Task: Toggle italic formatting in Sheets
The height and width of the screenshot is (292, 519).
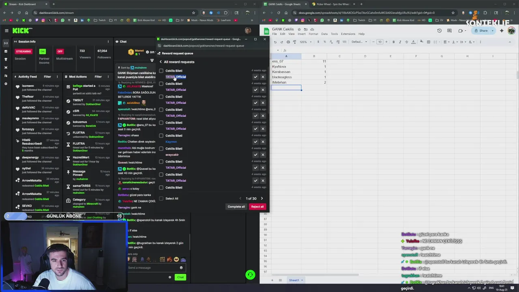Action: pyautogui.click(x=400, y=42)
